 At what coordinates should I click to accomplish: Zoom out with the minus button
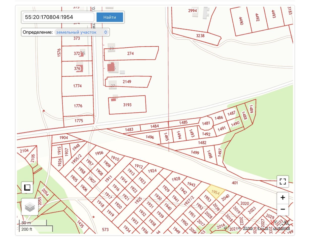point(283,210)
